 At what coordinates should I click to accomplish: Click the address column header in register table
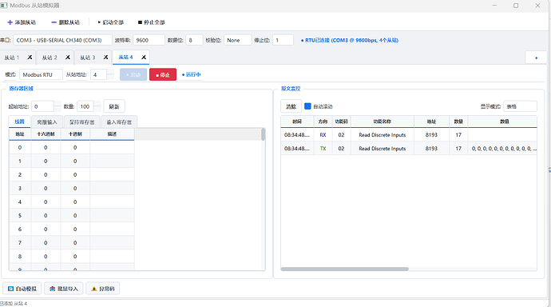pos(20,134)
